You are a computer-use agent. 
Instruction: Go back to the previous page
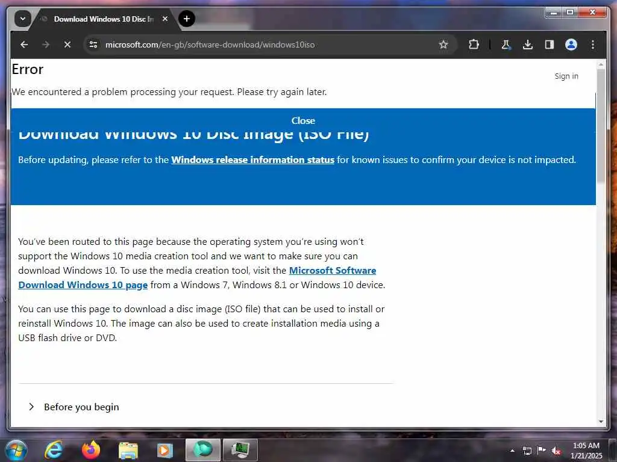tap(24, 45)
